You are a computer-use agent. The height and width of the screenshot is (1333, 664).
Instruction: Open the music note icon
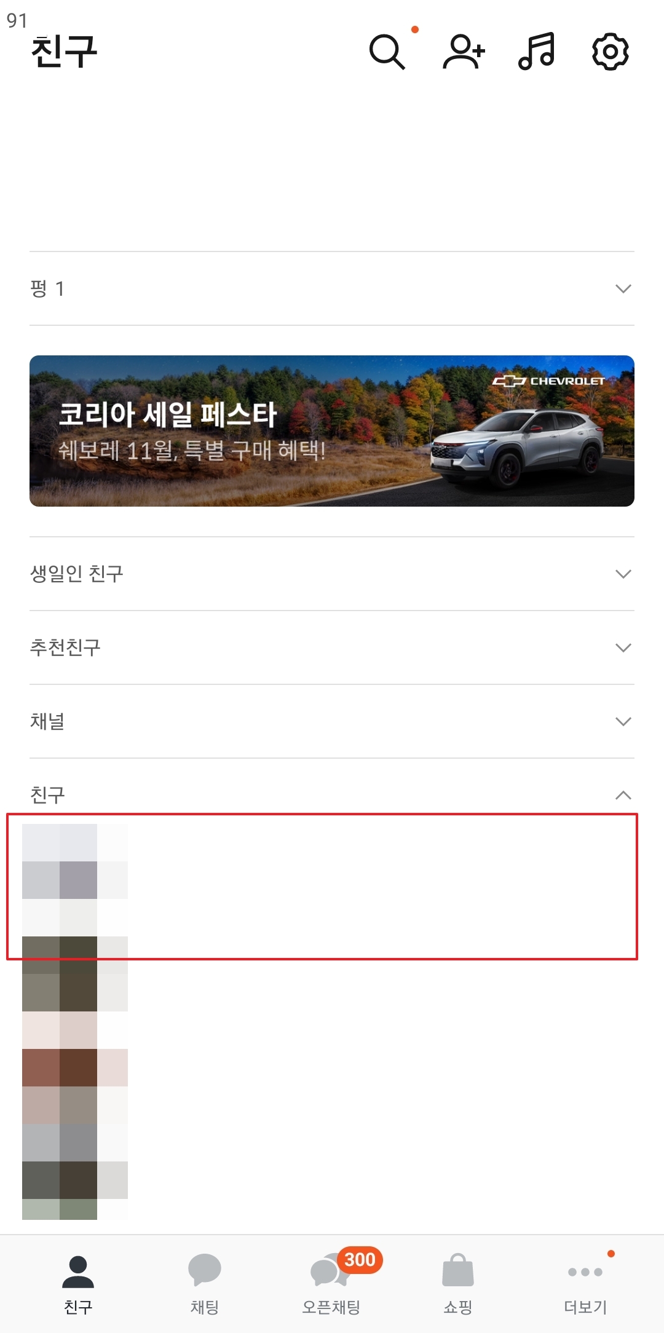(537, 51)
